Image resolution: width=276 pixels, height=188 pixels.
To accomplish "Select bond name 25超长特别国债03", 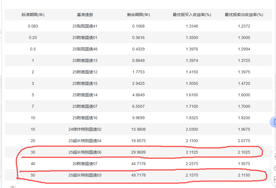I will tap(85, 175).
